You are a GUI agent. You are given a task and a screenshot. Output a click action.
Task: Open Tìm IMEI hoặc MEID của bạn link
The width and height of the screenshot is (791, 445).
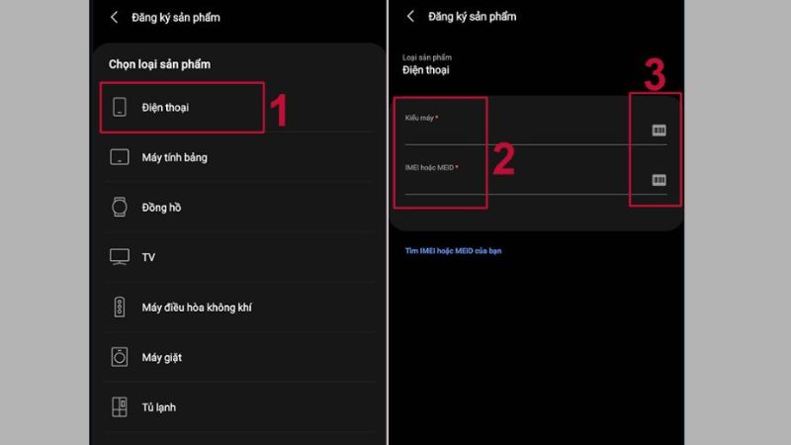point(453,251)
